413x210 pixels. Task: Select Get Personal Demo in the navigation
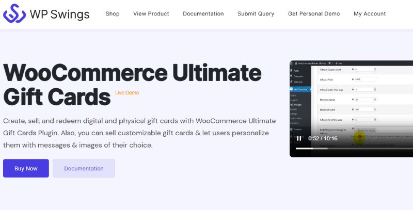314,14
